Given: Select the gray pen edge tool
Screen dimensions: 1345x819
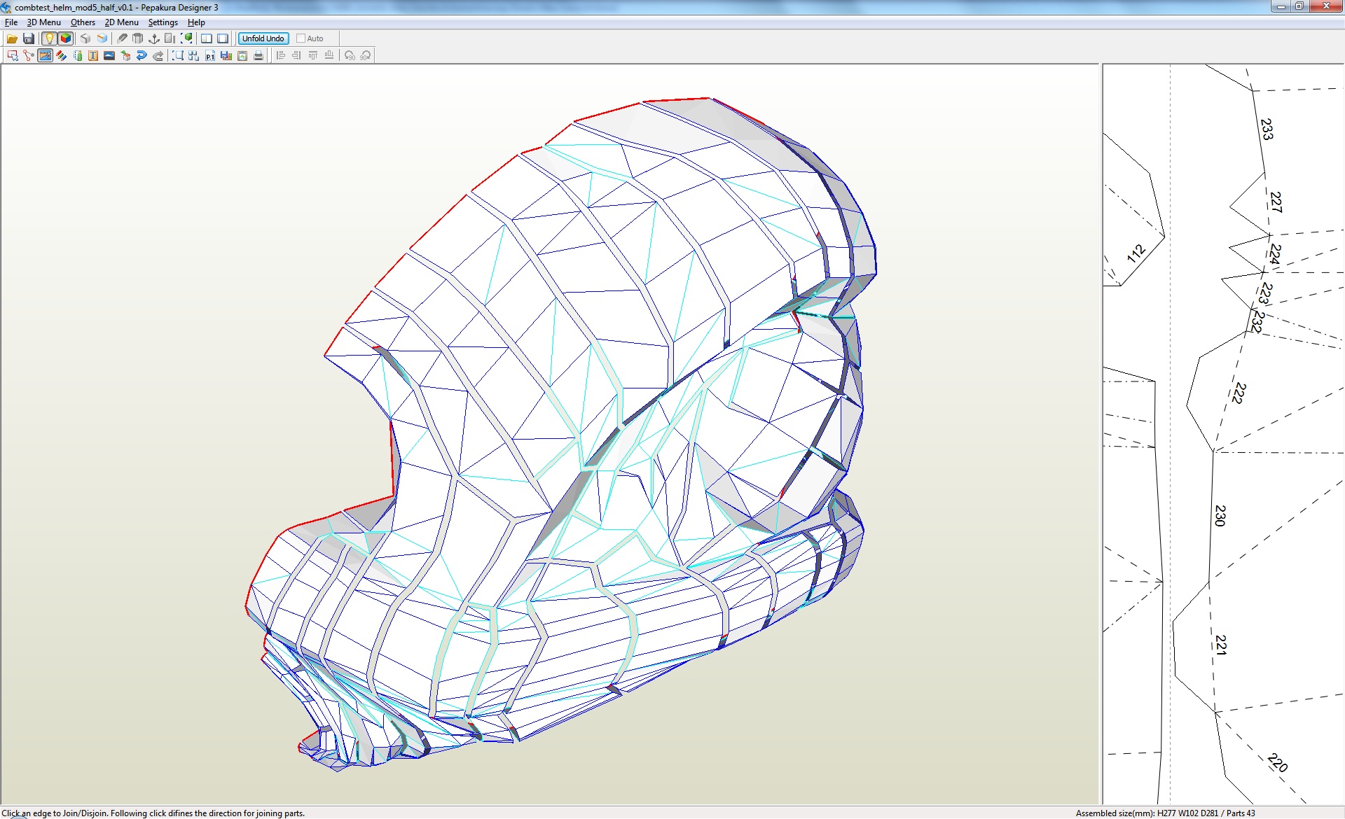Looking at the screenshot, I should coord(122,38).
